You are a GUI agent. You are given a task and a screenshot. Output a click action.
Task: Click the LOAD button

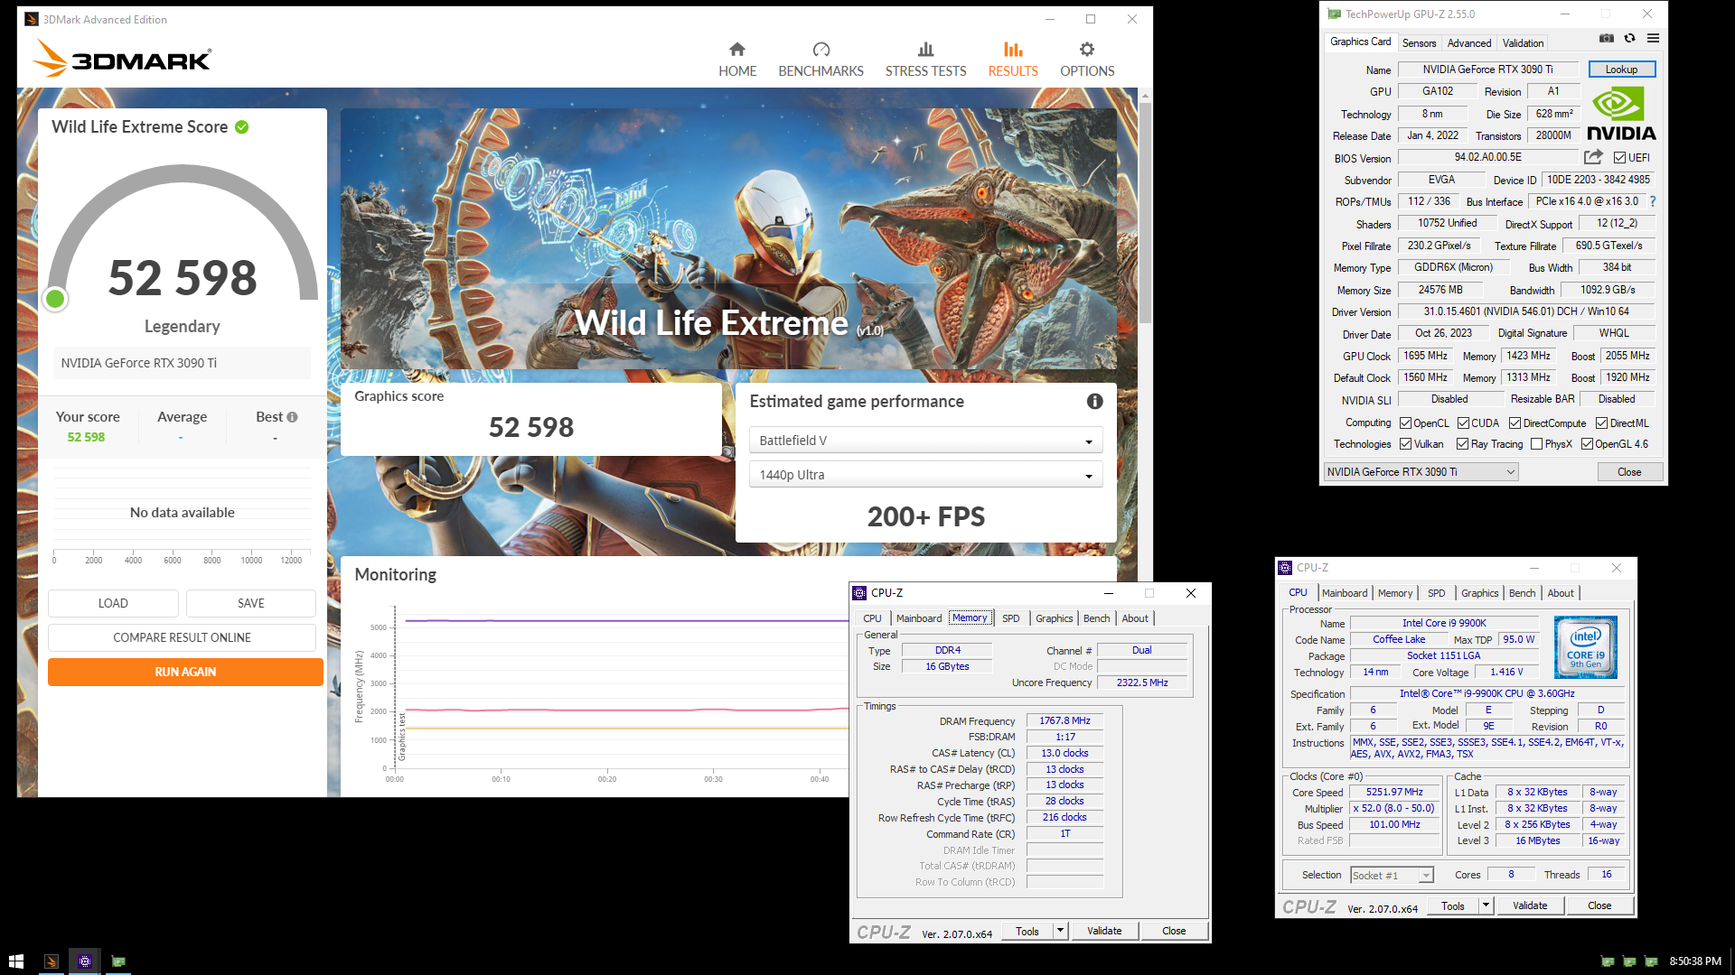point(113,603)
